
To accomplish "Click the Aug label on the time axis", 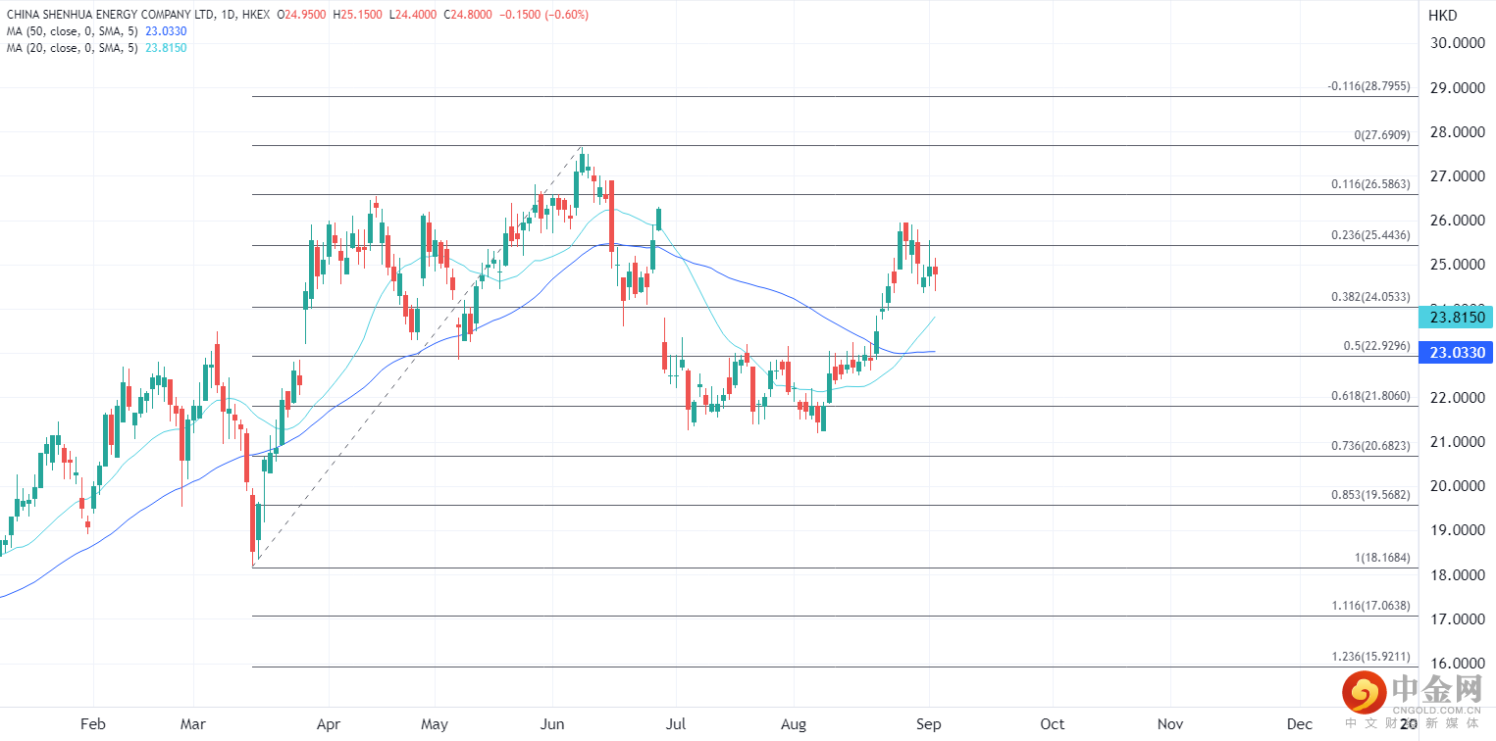I will click(793, 724).
